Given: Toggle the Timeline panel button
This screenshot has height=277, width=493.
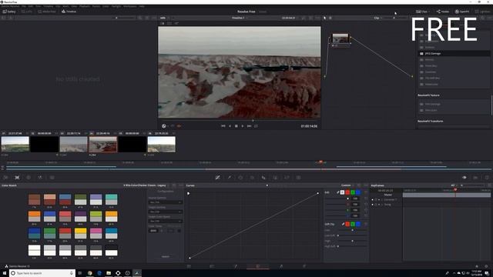Looking at the screenshot, I should [x=69, y=12].
